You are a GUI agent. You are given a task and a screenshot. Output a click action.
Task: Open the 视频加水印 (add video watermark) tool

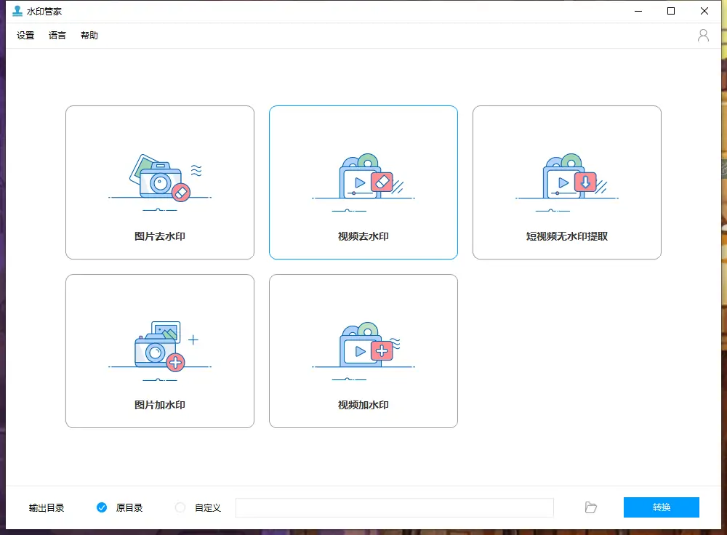363,350
